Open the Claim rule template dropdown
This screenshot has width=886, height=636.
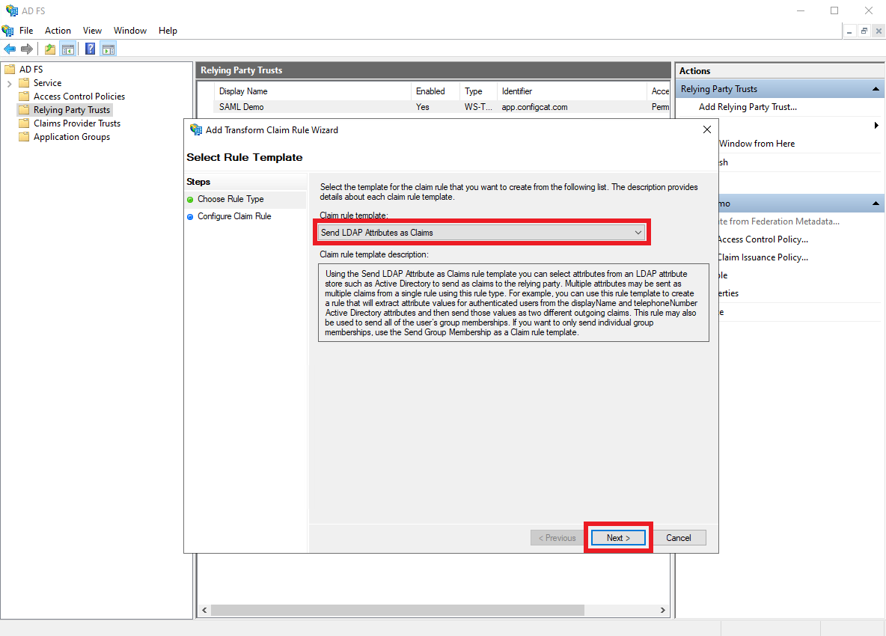click(638, 232)
